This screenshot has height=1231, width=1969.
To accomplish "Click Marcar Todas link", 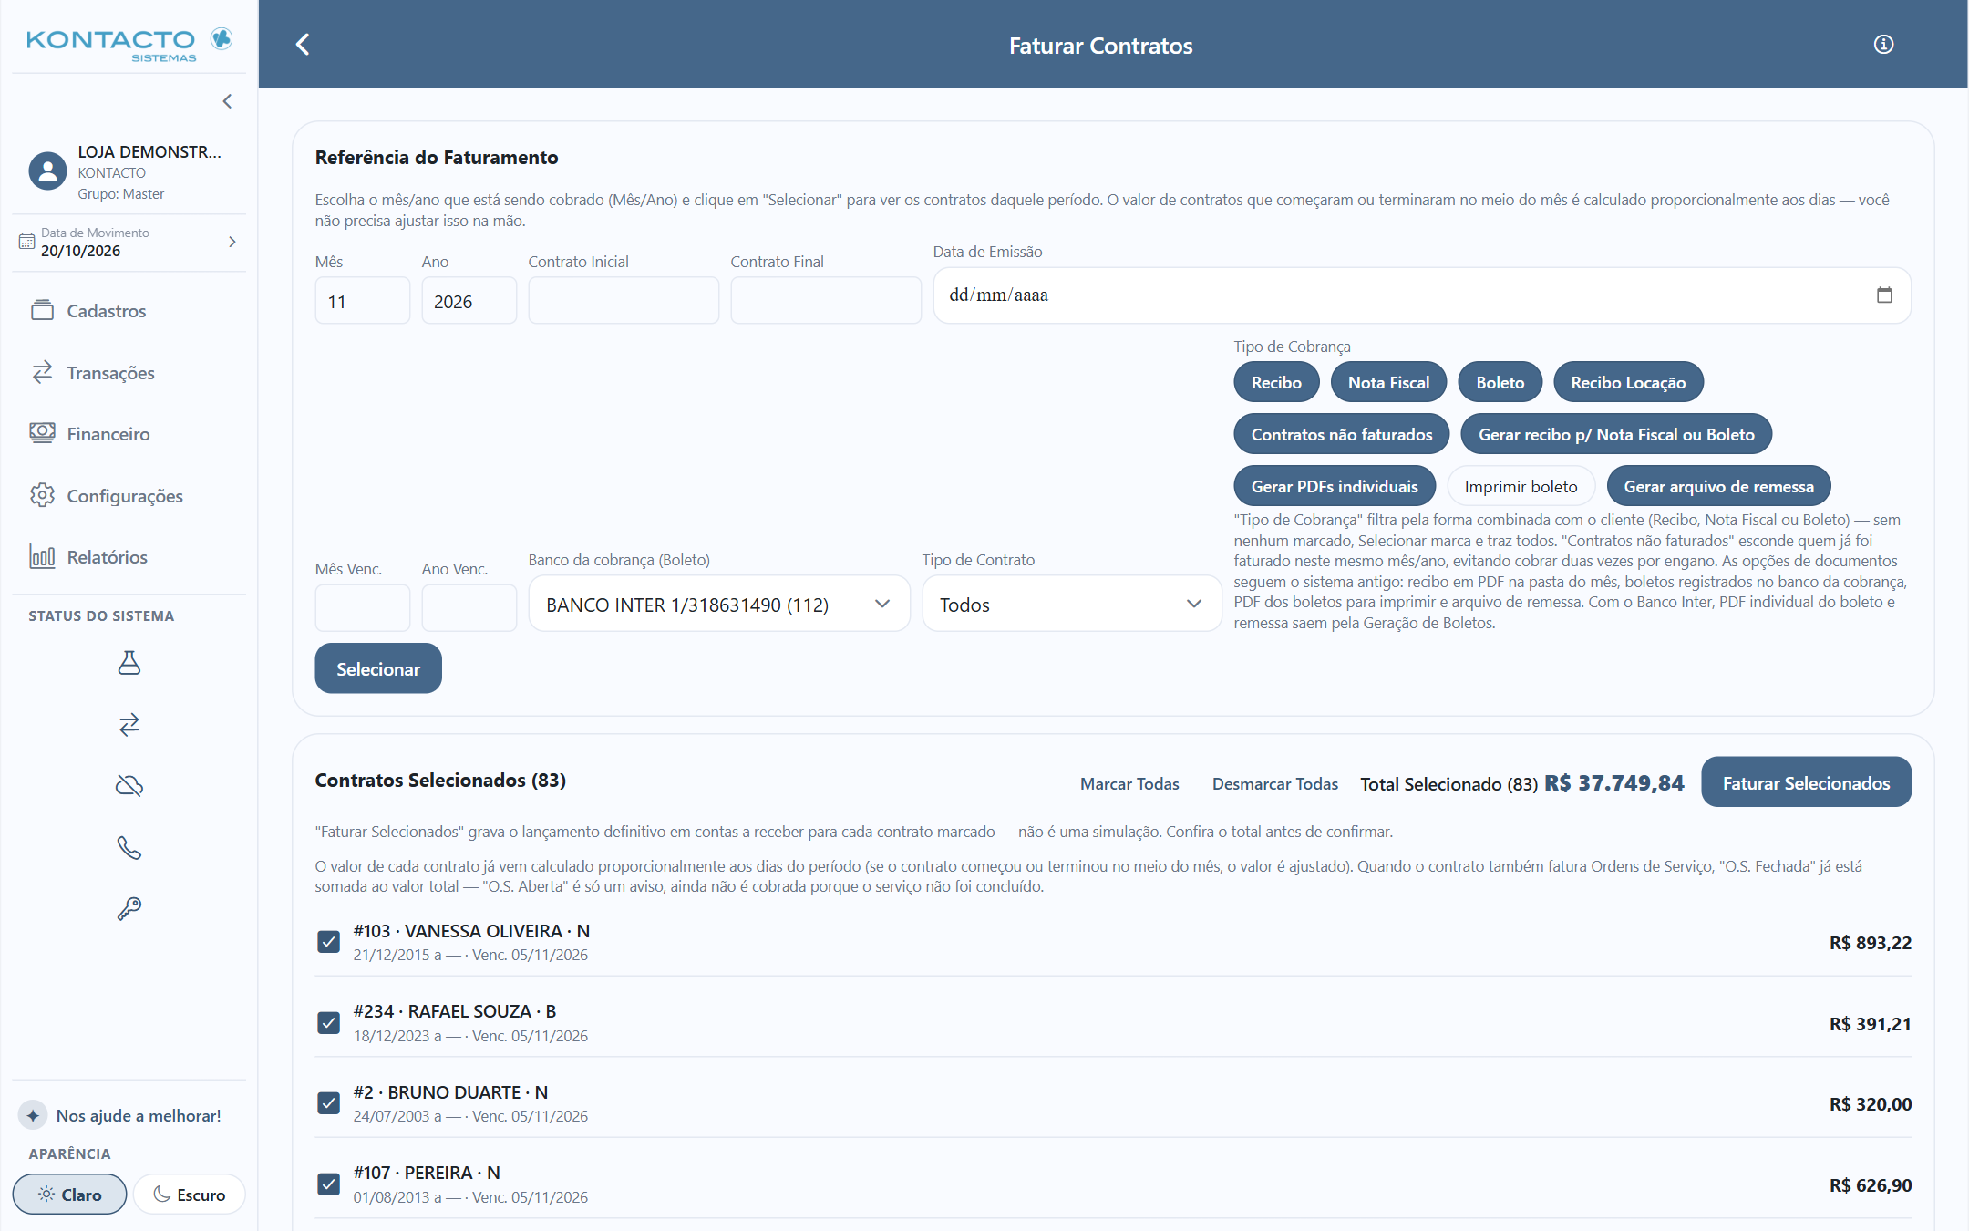I will click(x=1129, y=783).
